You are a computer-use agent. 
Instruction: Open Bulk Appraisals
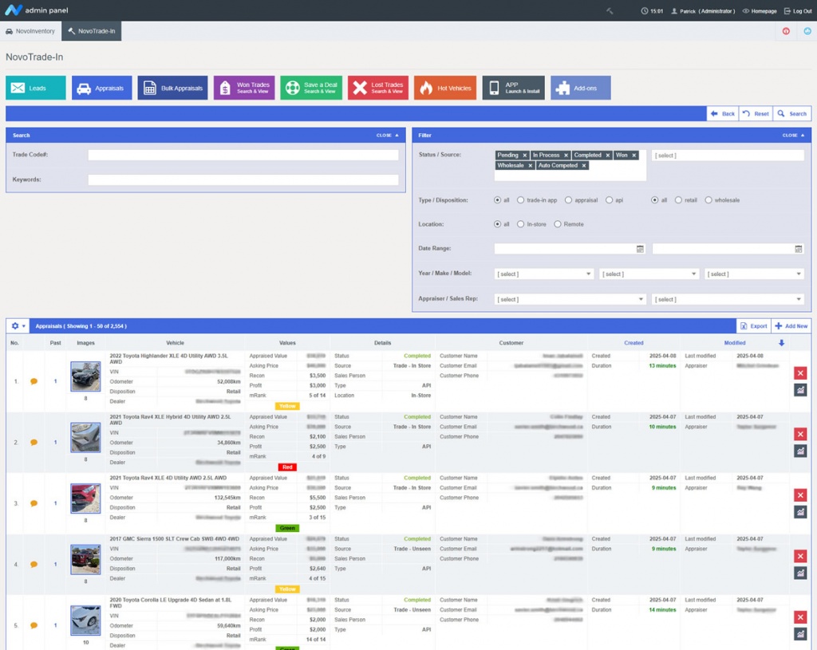172,88
